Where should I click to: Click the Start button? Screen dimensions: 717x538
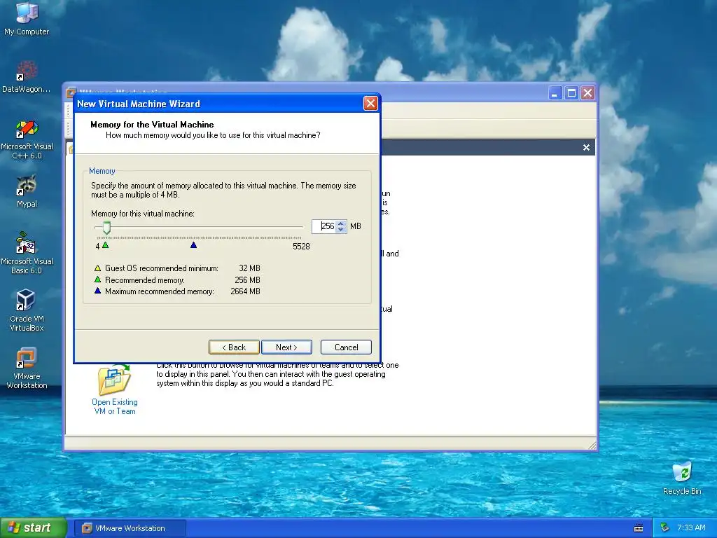tap(33, 527)
